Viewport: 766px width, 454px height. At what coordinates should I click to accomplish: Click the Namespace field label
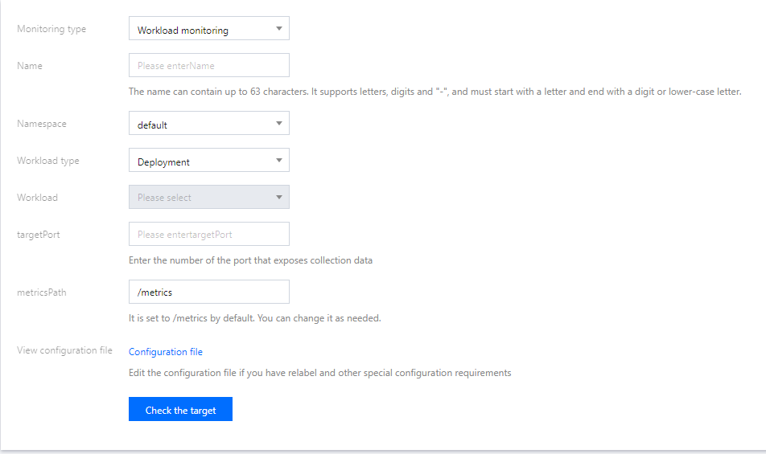coord(42,124)
